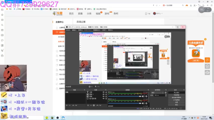
Task: Undock the 转场特效 transitions panel via corner icon
Action: pos(166,90)
